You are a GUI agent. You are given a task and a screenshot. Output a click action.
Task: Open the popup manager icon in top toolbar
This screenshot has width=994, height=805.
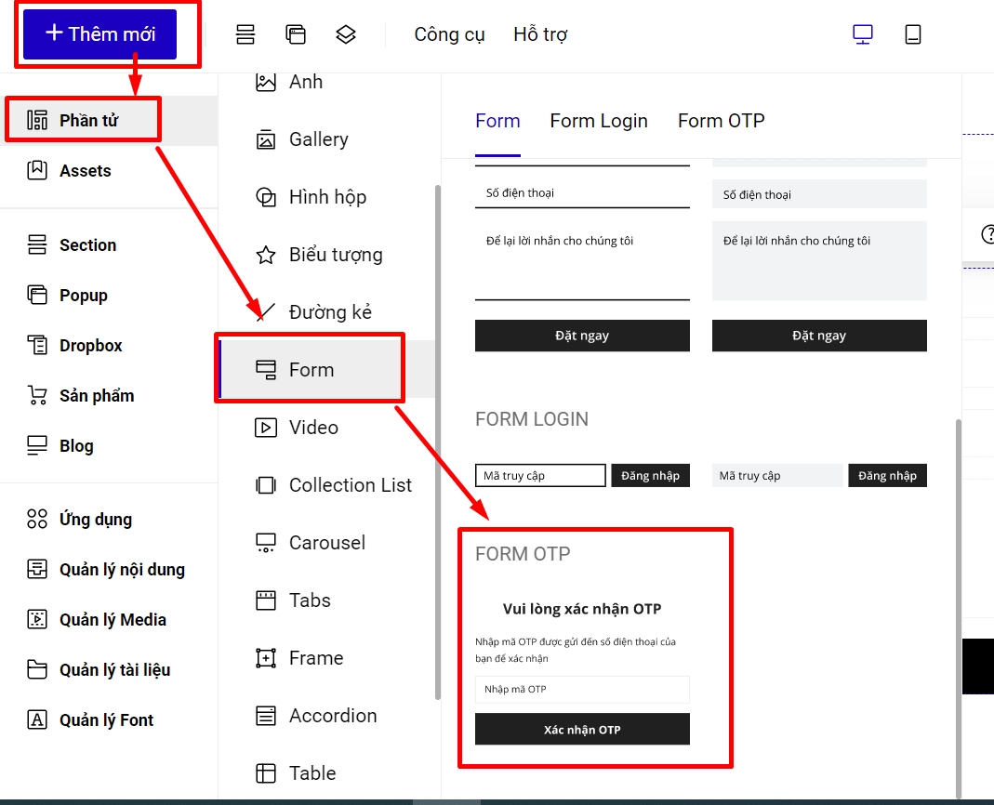pyautogui.click(x=296, y=34)
